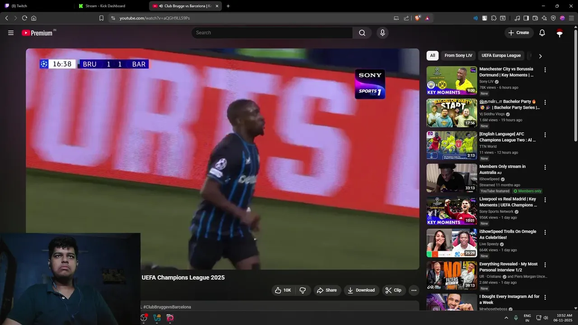Show more filter chips with right arrow

tap(540, 56)
